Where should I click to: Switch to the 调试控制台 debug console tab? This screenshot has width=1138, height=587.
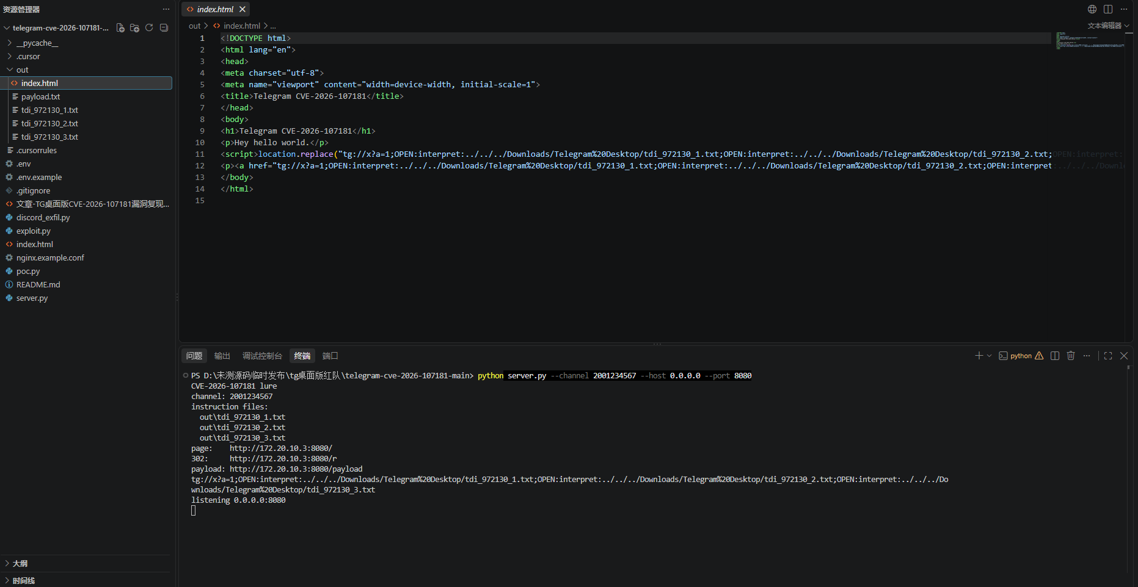click(x=262, y=356)
